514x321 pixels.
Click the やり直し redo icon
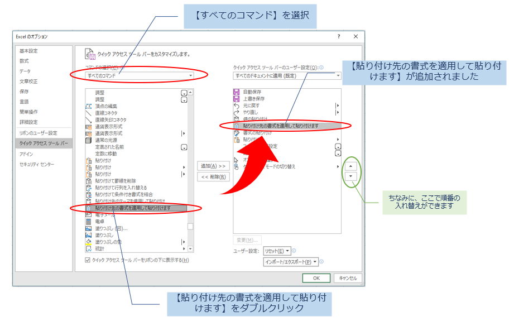coord(237,112)
